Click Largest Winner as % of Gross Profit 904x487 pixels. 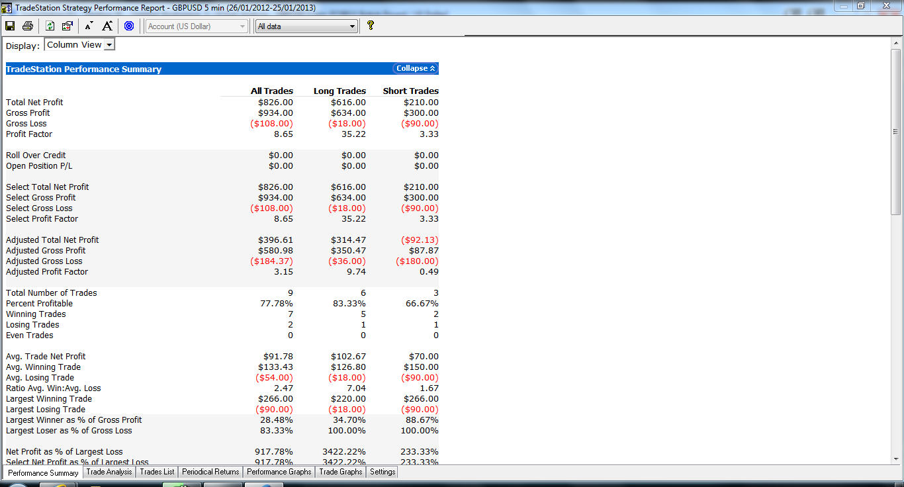74,420
